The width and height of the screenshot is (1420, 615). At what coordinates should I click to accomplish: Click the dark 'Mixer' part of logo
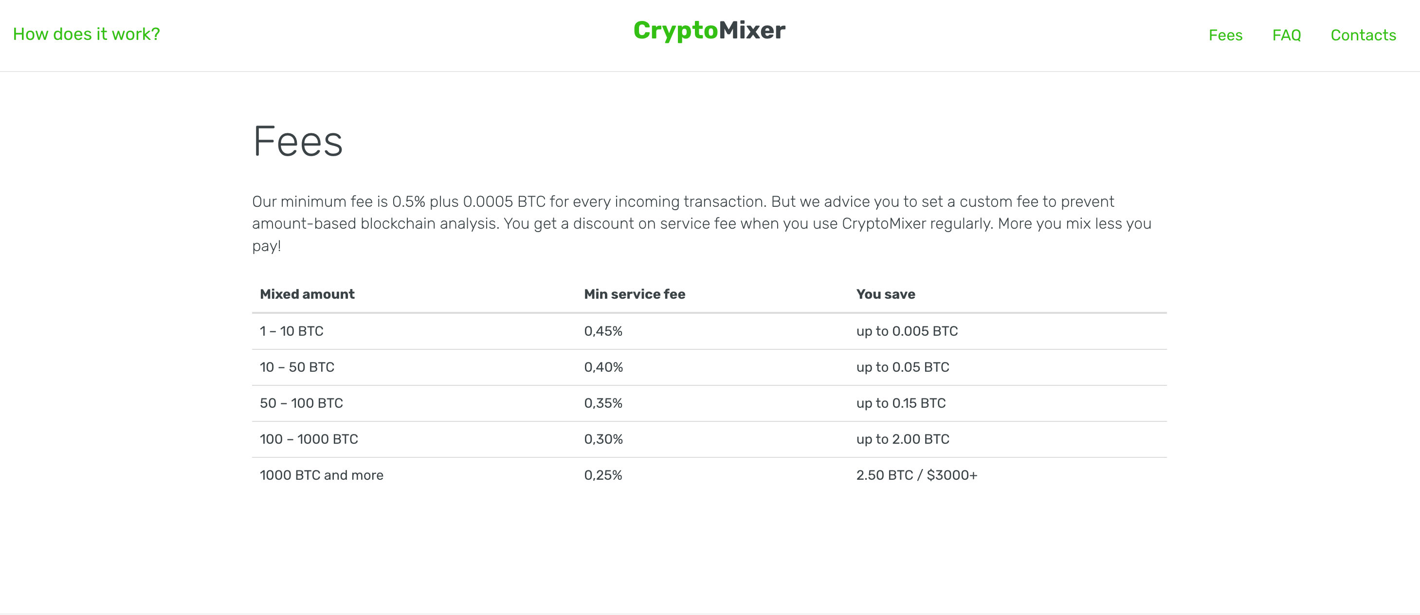[x=752, y=31]
